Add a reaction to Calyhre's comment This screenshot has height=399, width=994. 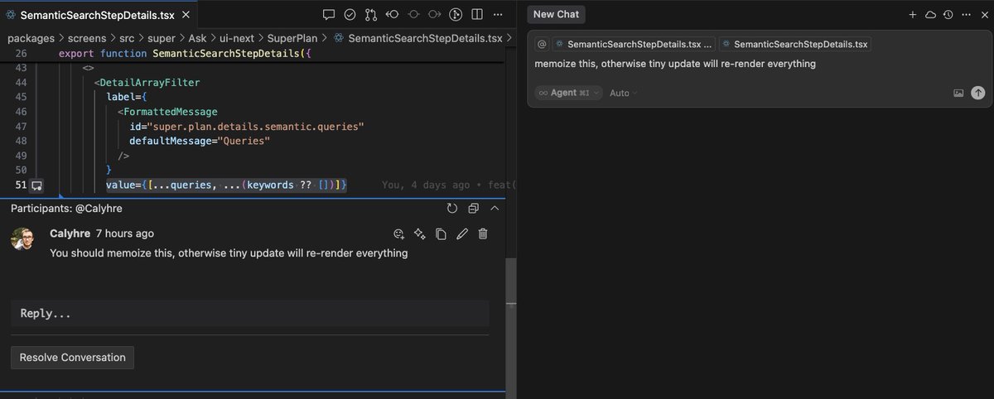click(x=398, y=233)
